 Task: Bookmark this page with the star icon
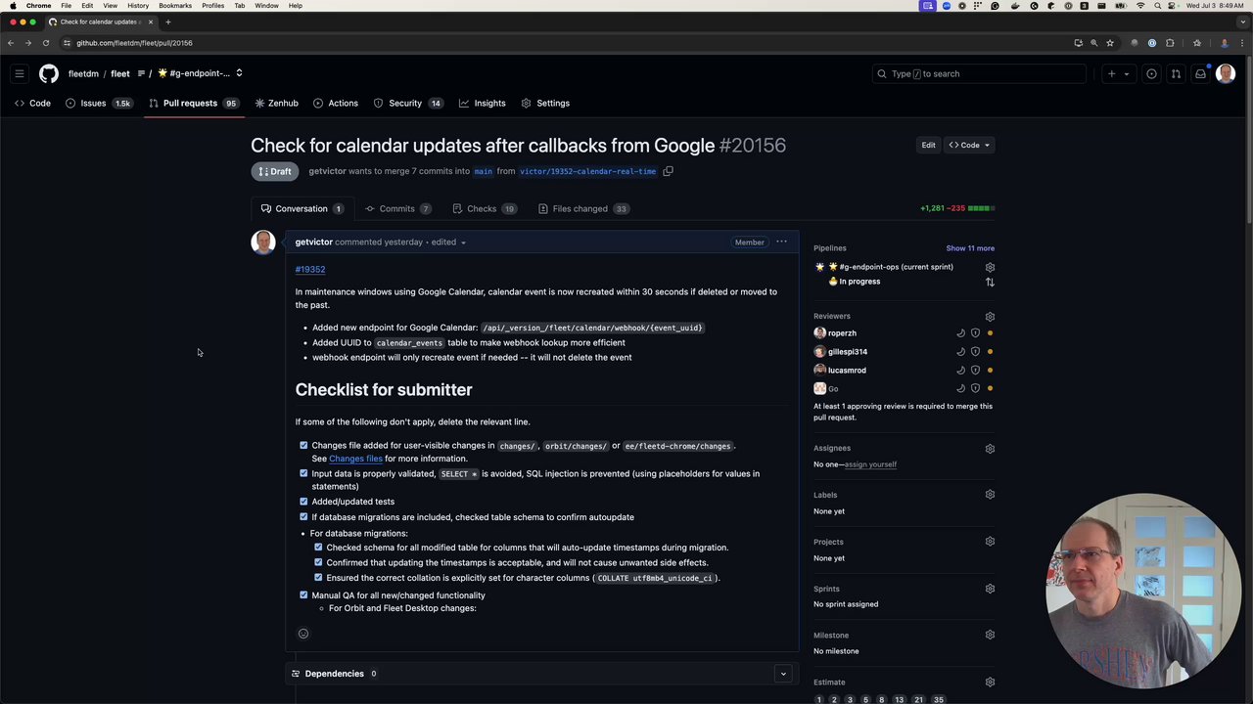pyautogui.click(x=1109, y=43)
